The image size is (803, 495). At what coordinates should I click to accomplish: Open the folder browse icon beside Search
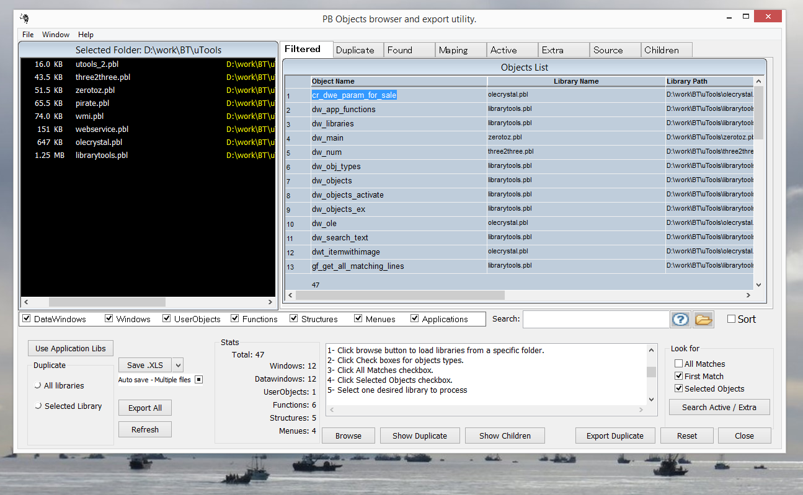click(x=703, y=320)
